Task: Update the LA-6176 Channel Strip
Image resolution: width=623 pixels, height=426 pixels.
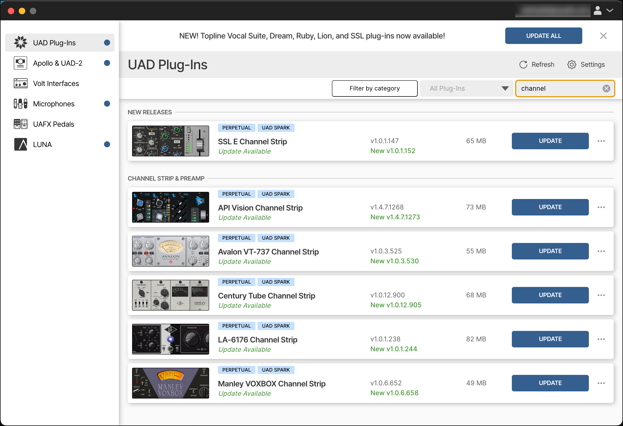Action: [550, 339]
